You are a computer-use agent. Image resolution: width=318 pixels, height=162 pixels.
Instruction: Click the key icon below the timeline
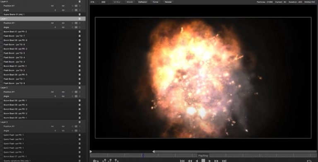point(96,161)
